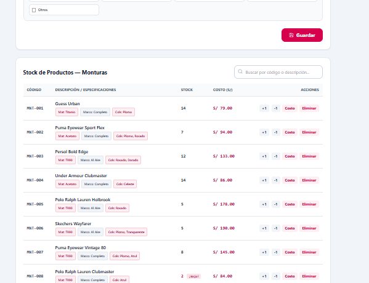Increase stock by one for MNT-007
Viewport: 369px width, 283px height.
click(x=264, y=252)
